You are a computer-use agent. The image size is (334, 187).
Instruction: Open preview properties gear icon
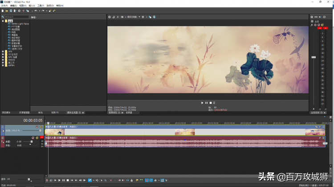pyautogui.click(x=110, y=17)
